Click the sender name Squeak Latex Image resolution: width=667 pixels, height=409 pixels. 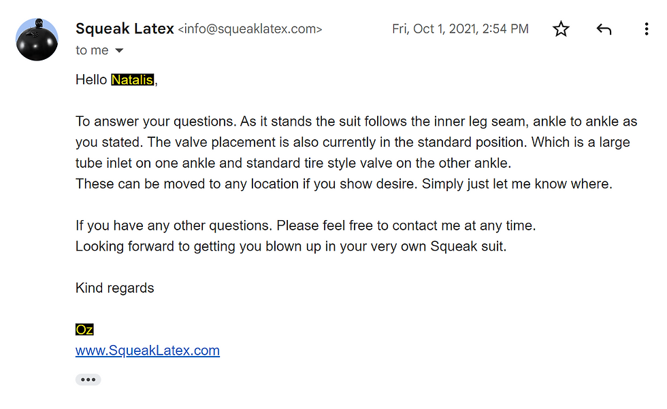(125, 29)
